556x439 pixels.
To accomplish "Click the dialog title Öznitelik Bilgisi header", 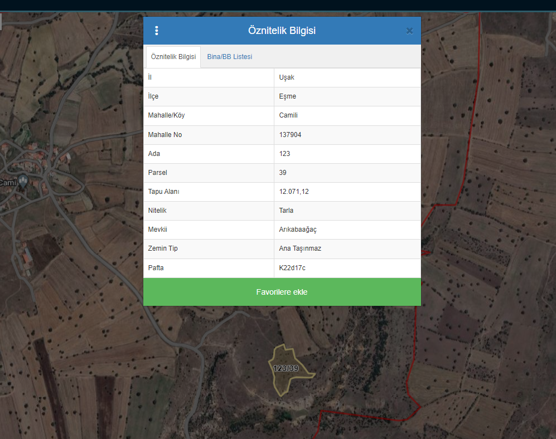I will pos(282,31).
